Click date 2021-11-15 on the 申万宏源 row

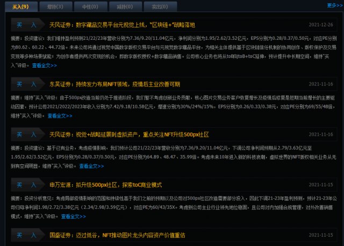[321, 185]
